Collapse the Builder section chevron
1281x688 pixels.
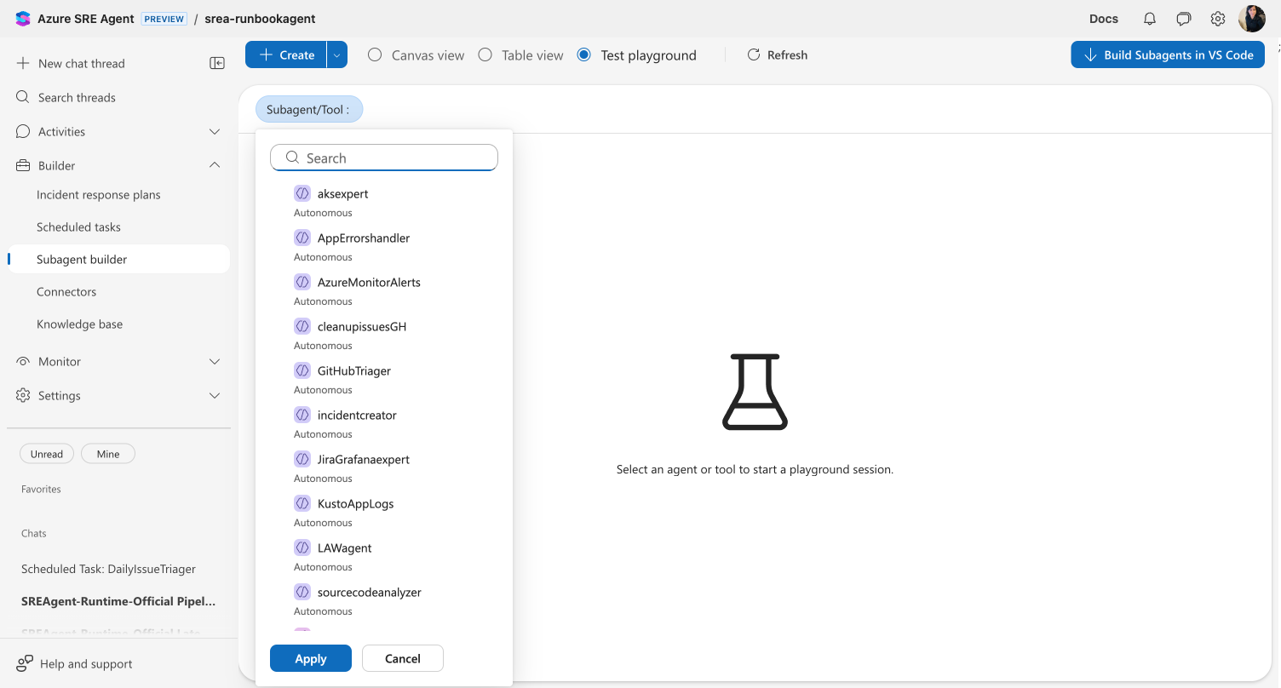pos(215,165)
